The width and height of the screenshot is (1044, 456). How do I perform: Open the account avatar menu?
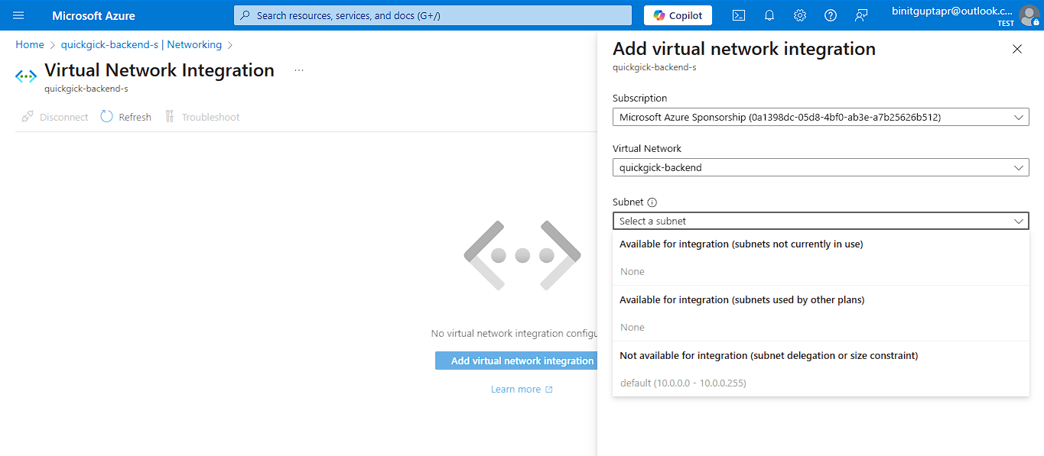click(1029, 15)
